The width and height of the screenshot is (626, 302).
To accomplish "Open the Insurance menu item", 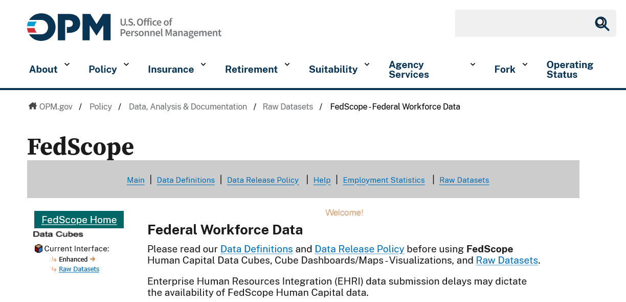I will tap(171, 70).
